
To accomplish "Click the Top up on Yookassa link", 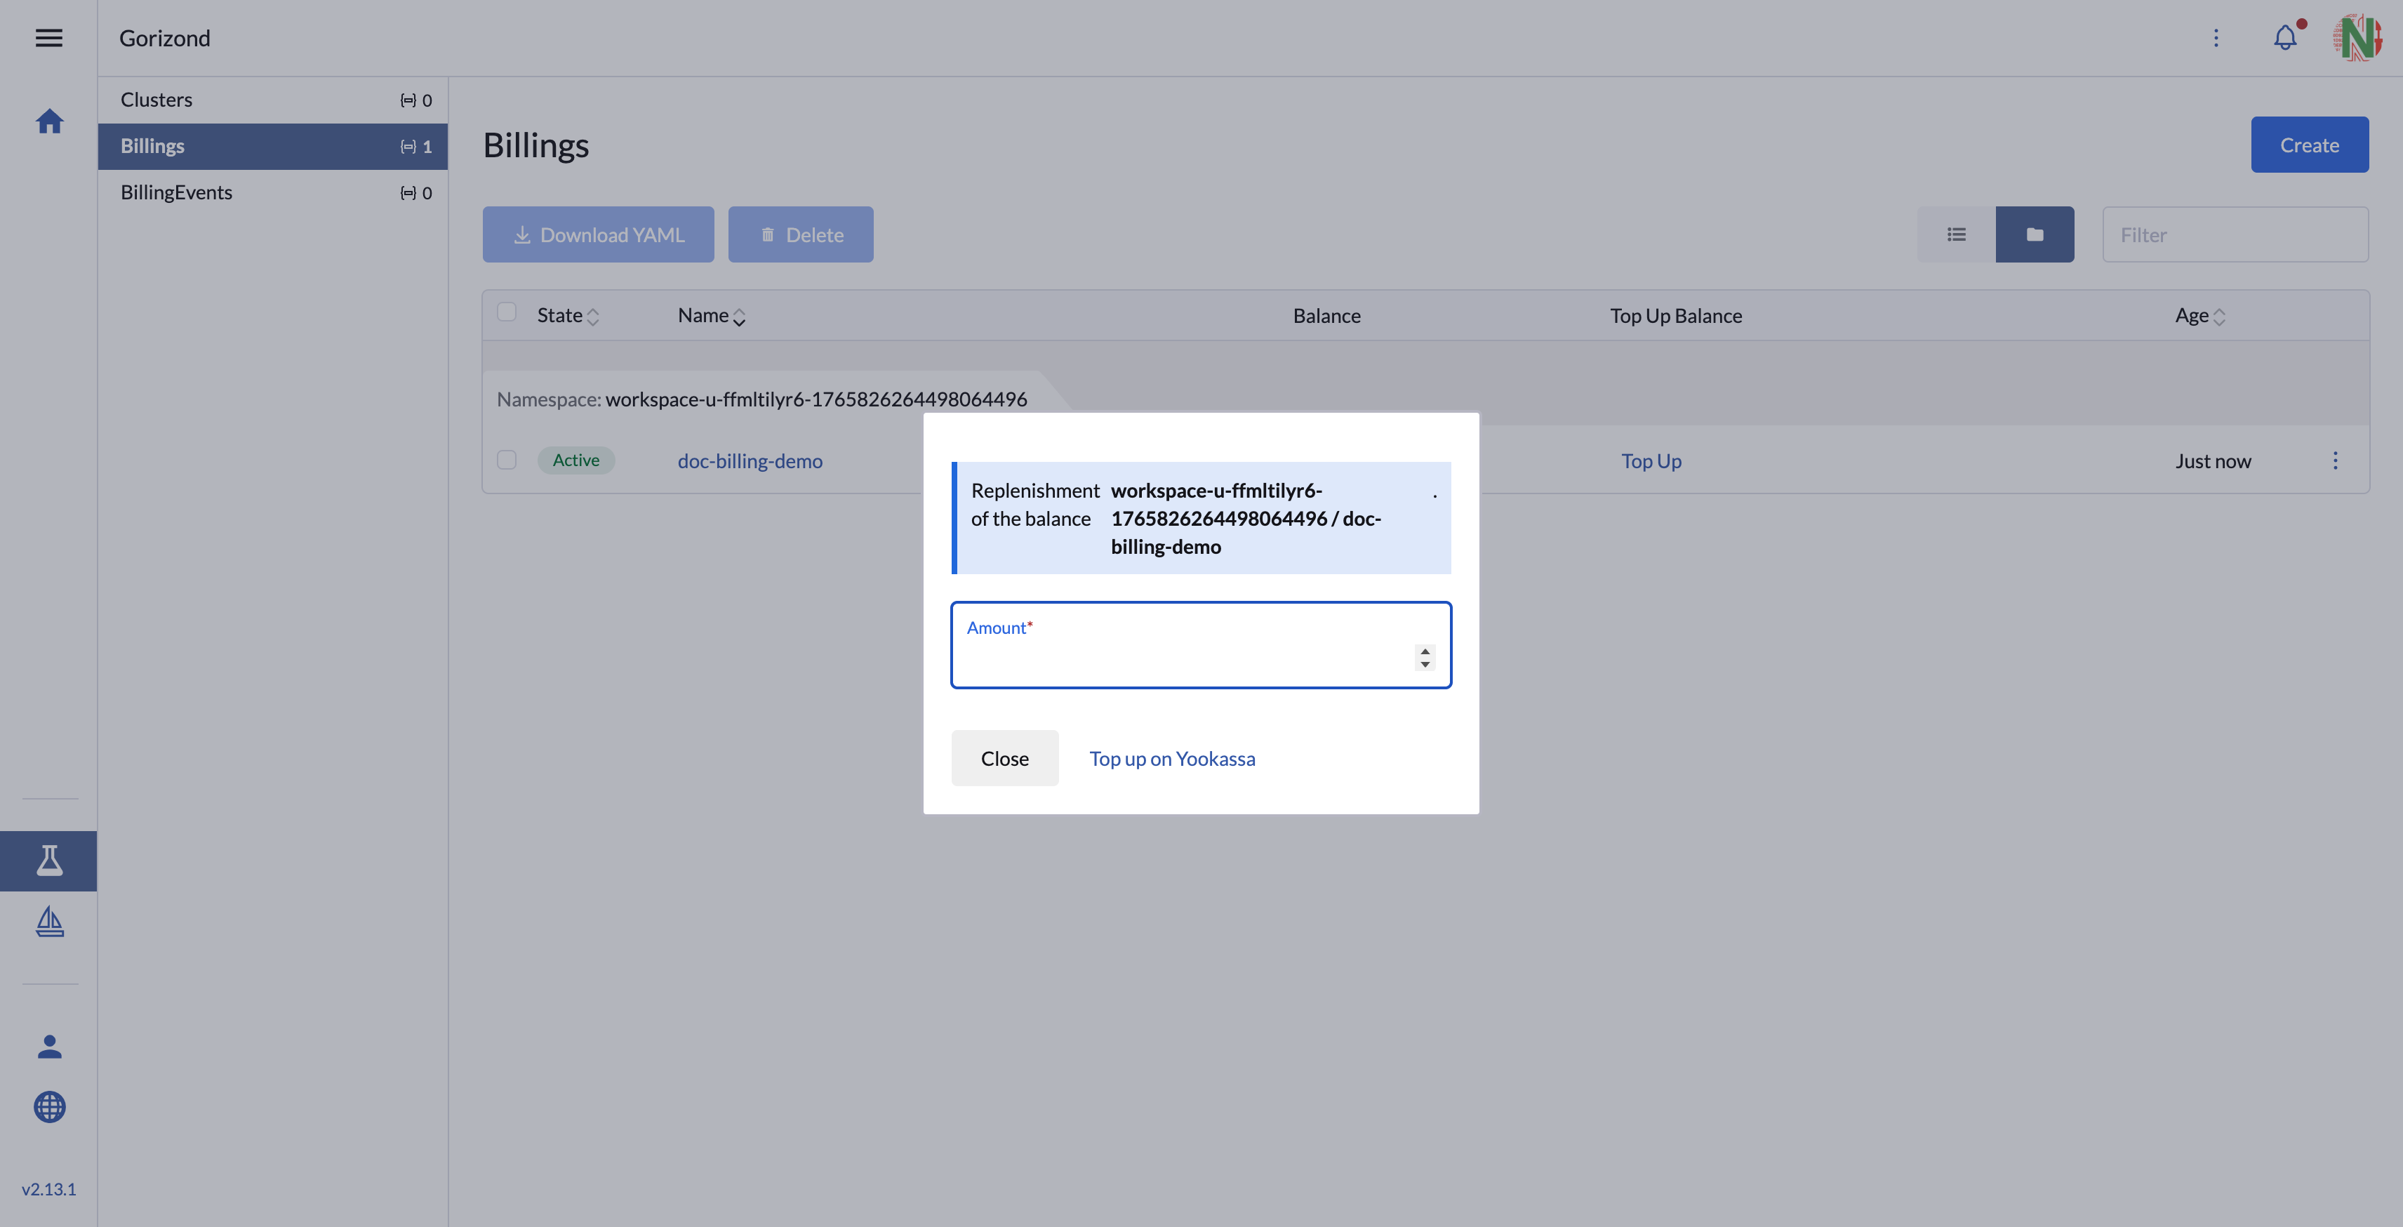I will click(x=1171, y=759).
